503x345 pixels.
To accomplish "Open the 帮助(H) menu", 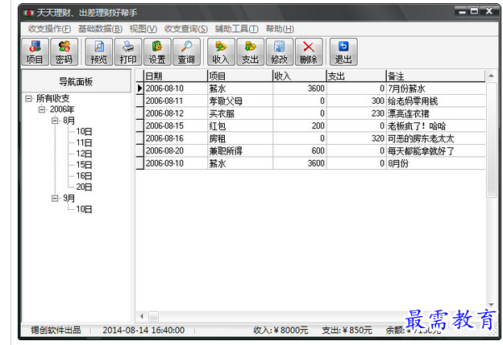I will pyautogui.click(x=280, y=29).
